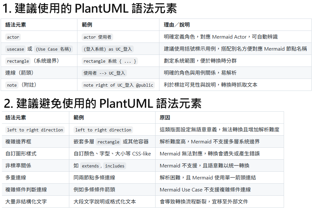Click the text '解析難度高，Mermaid 不支援多層系統邊界'
Screen dimensions: 312x209
point(210,141)
